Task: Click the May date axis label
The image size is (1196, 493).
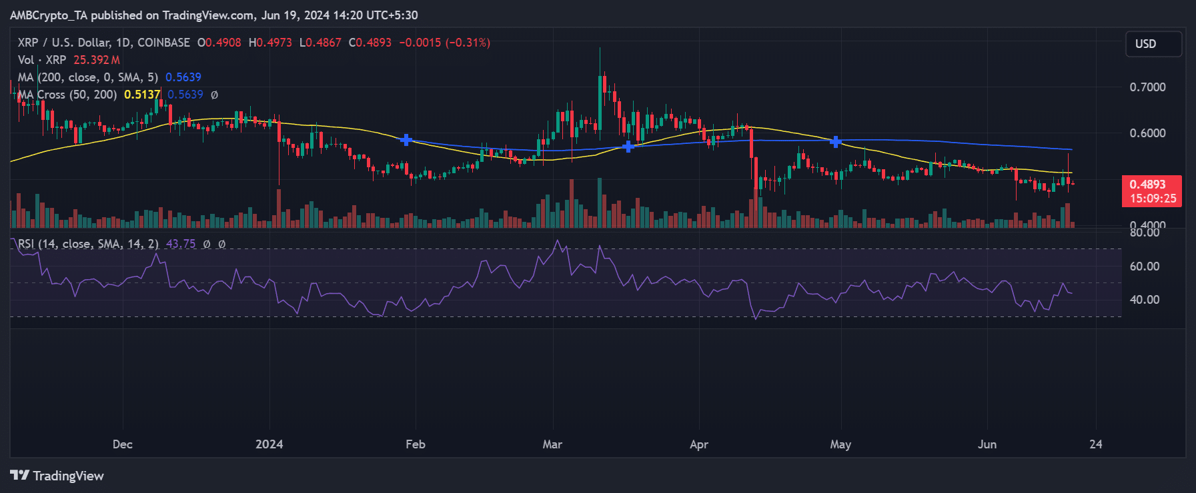Action: pos(840,444)
